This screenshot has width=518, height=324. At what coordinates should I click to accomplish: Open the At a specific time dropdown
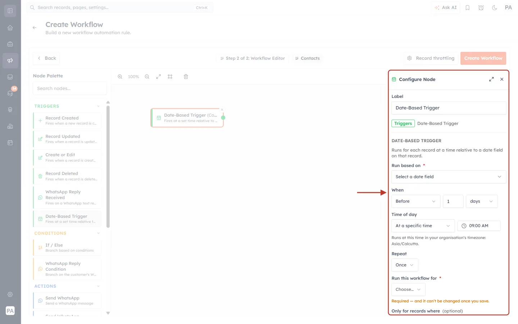click(x=423, y=226)
